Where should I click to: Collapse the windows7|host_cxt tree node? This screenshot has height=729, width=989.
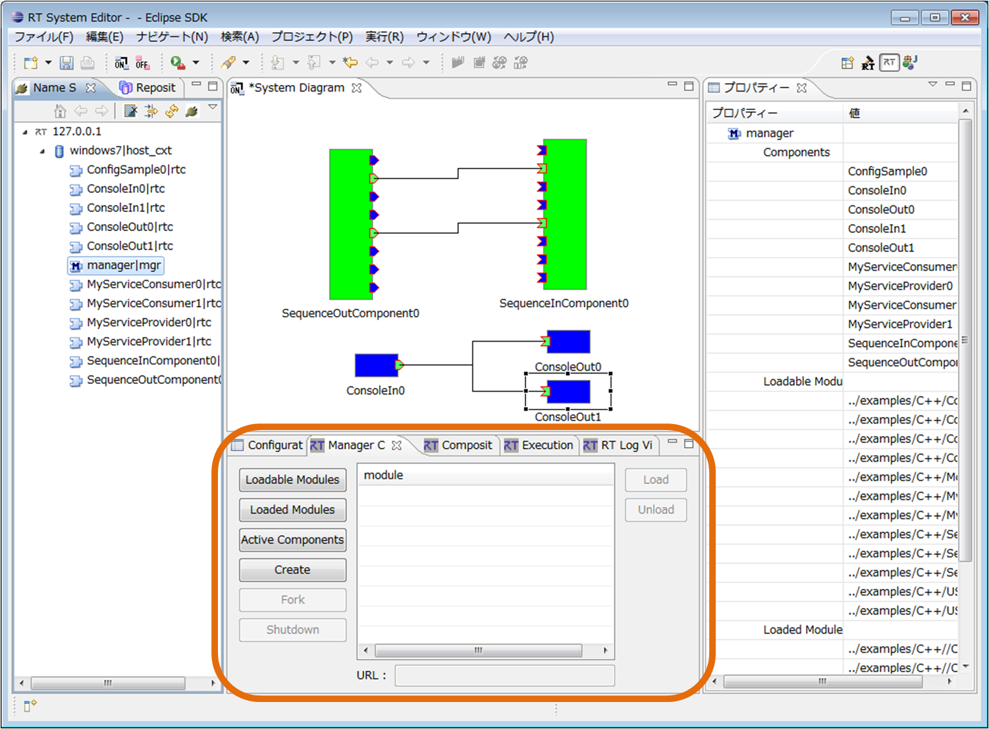[x=43, y=151]
